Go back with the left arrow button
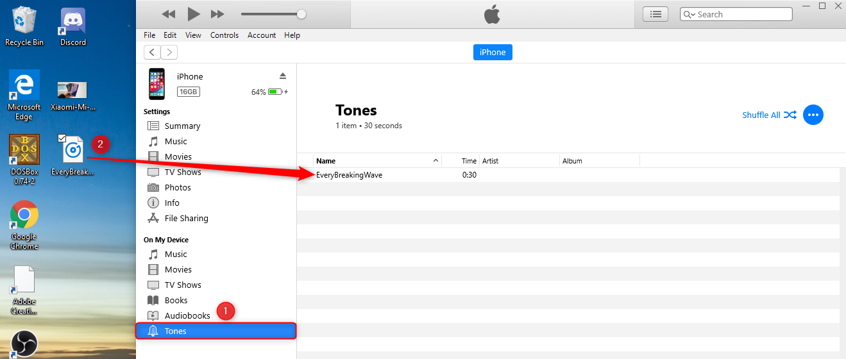Screen dimensions: 846x359 152,53
